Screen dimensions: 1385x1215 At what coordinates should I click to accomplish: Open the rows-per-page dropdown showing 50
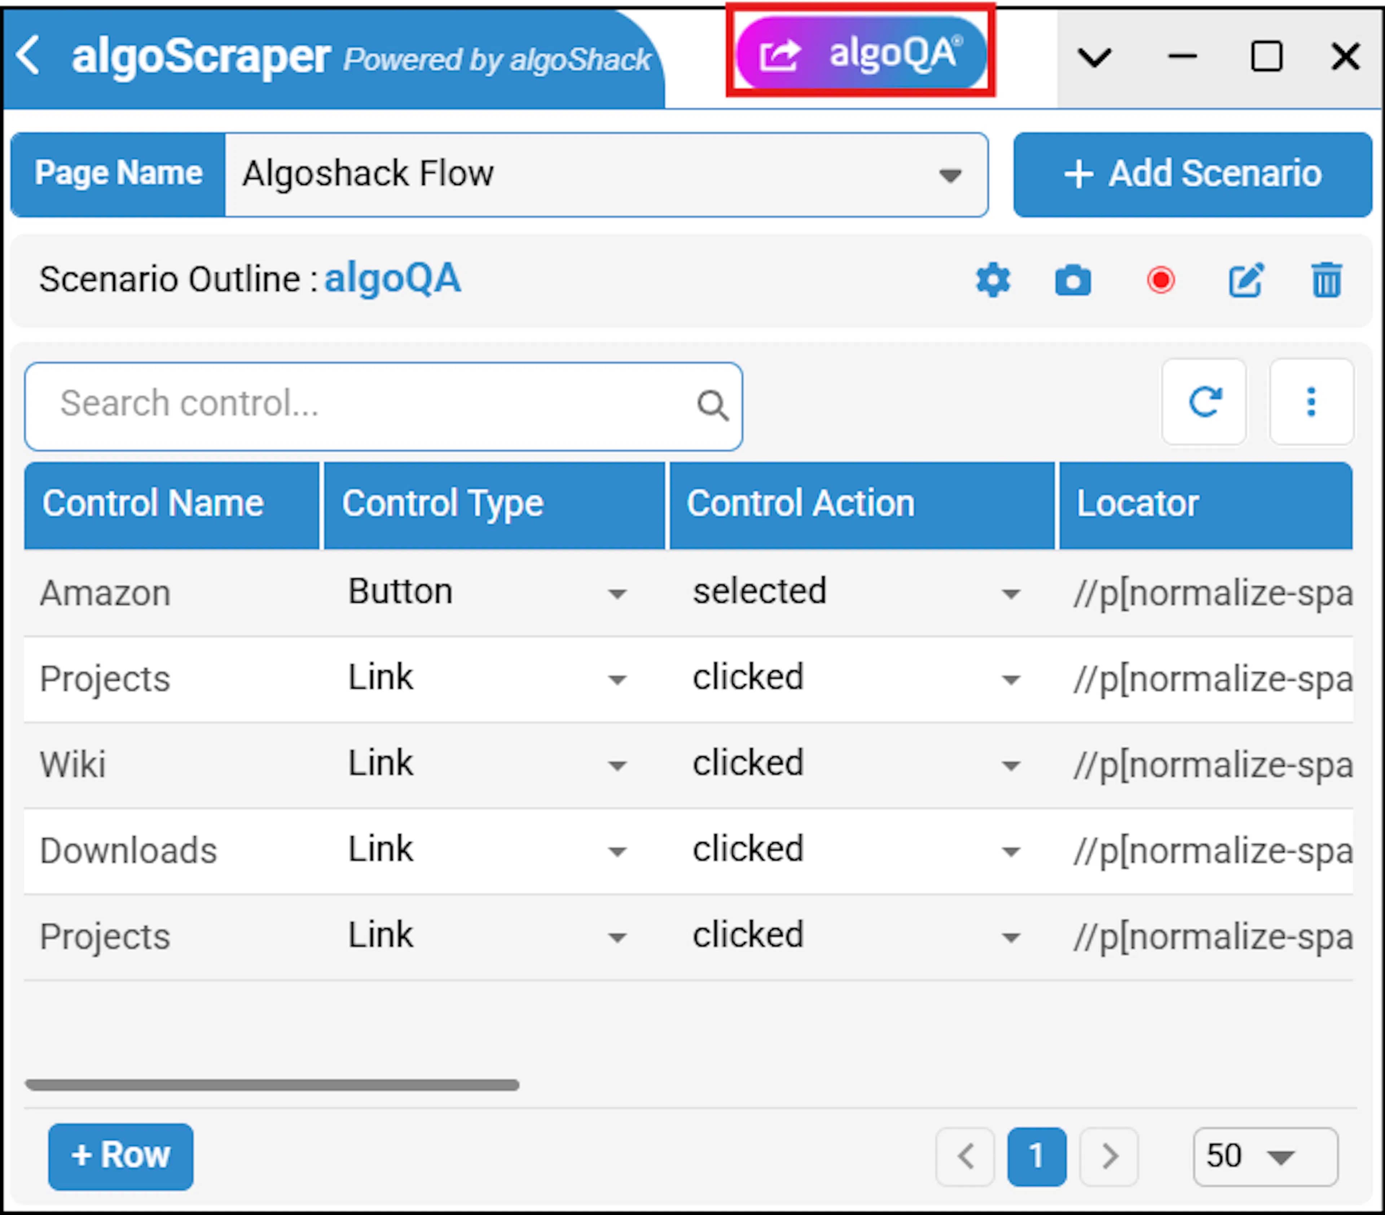point(1265,1157)
